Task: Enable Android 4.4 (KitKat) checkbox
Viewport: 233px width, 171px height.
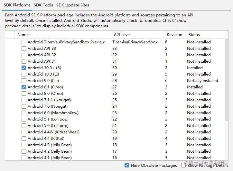Action: pos(24,139)
